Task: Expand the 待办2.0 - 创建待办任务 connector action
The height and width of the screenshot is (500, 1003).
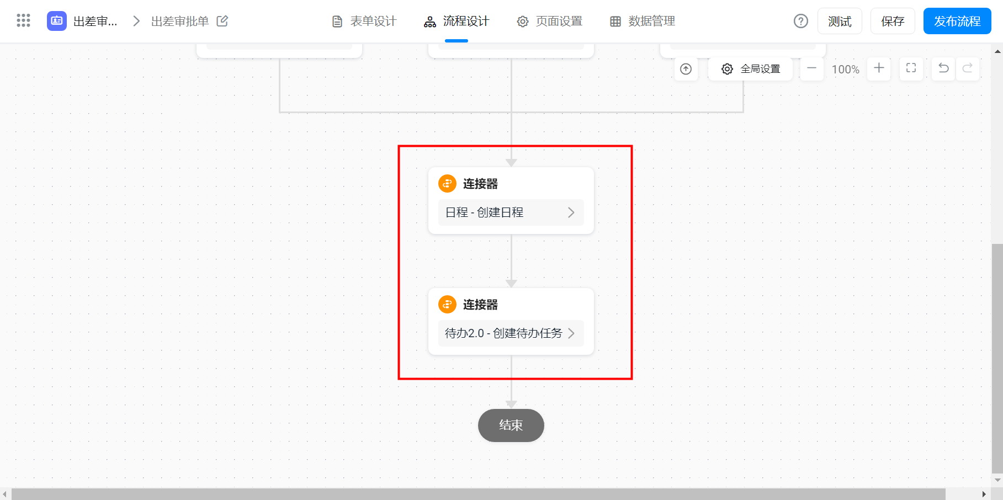Action: [x=511, y=333]
